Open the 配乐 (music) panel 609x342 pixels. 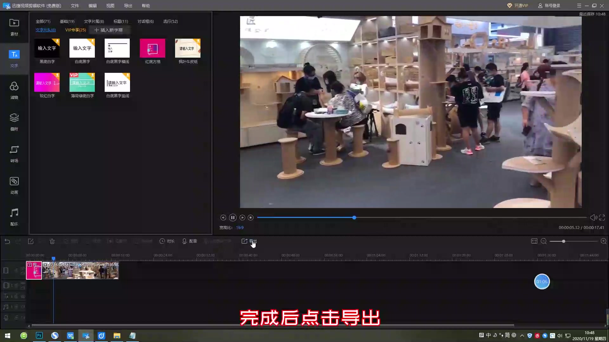click(x=14, y=217)
